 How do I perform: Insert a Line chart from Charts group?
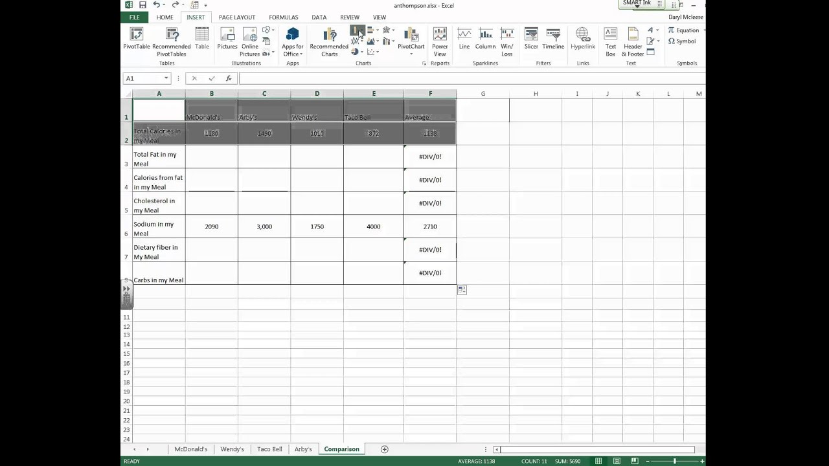[x=357, y=41]
